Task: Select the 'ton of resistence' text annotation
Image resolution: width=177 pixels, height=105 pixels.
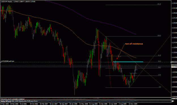Action: click(x=134, y=44)
